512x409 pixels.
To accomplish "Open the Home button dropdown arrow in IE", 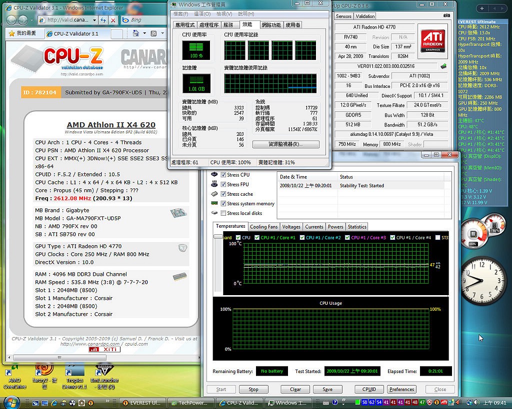I will (144, 33).
